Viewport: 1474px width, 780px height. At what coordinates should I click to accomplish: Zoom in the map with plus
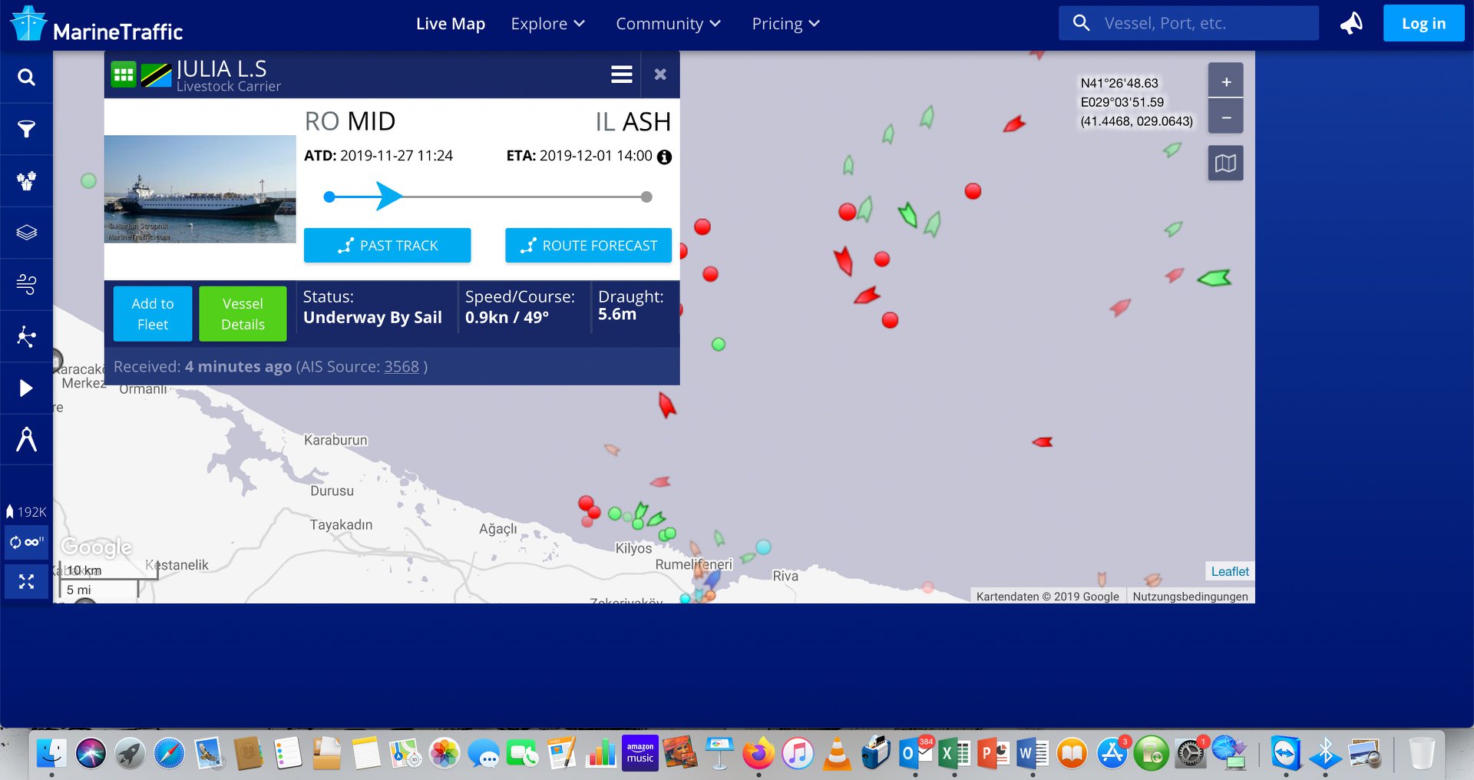(x=1225, y=81)
